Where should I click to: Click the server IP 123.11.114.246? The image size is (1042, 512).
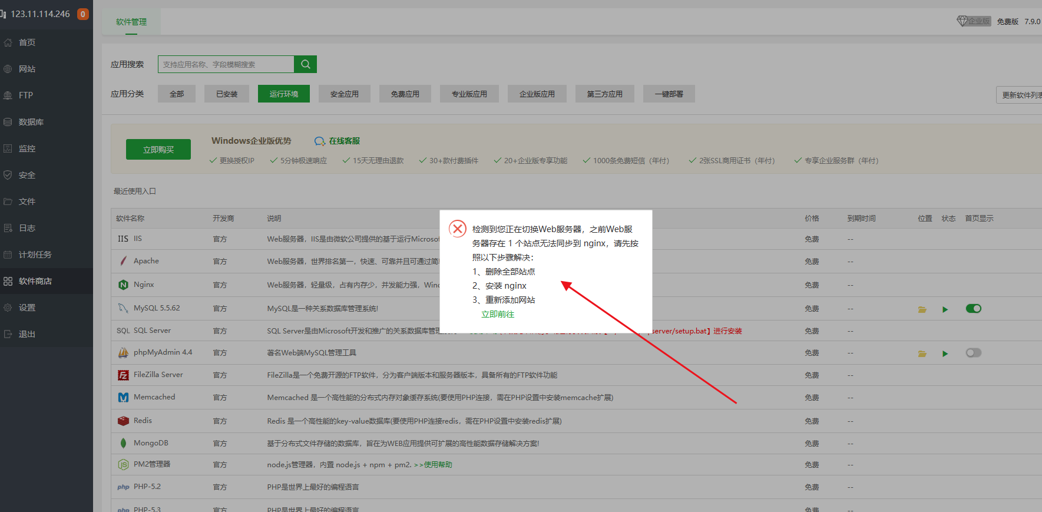click(40, 14)
